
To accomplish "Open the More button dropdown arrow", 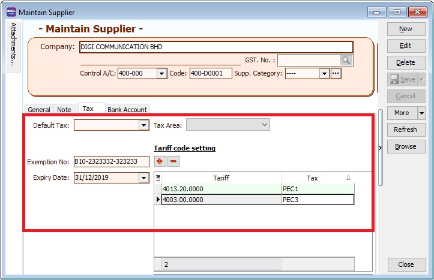I will pos(421,113).
